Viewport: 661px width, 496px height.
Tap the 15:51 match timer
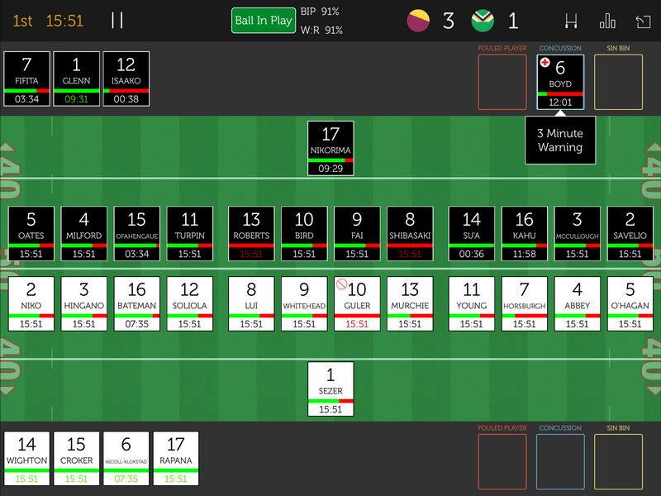click(64, 21)
